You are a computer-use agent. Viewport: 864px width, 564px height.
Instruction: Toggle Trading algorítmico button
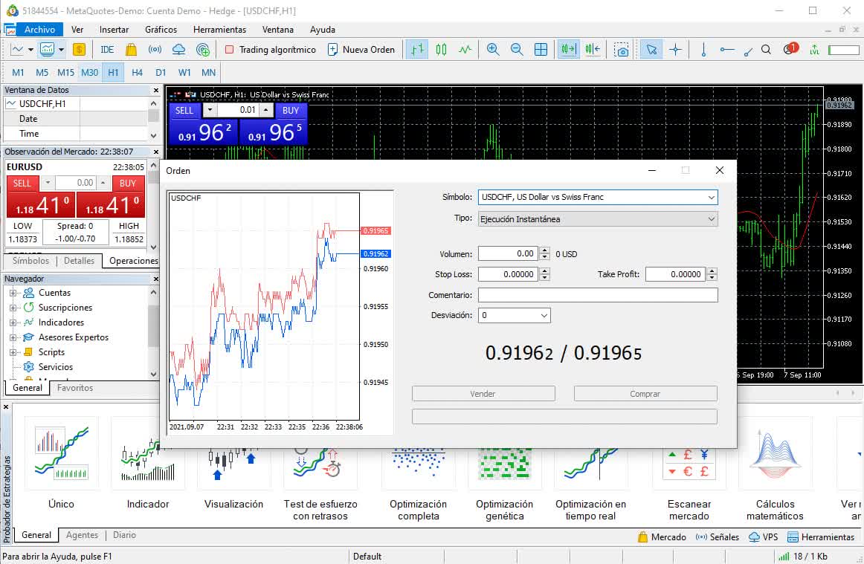click(x=271, y=50)
